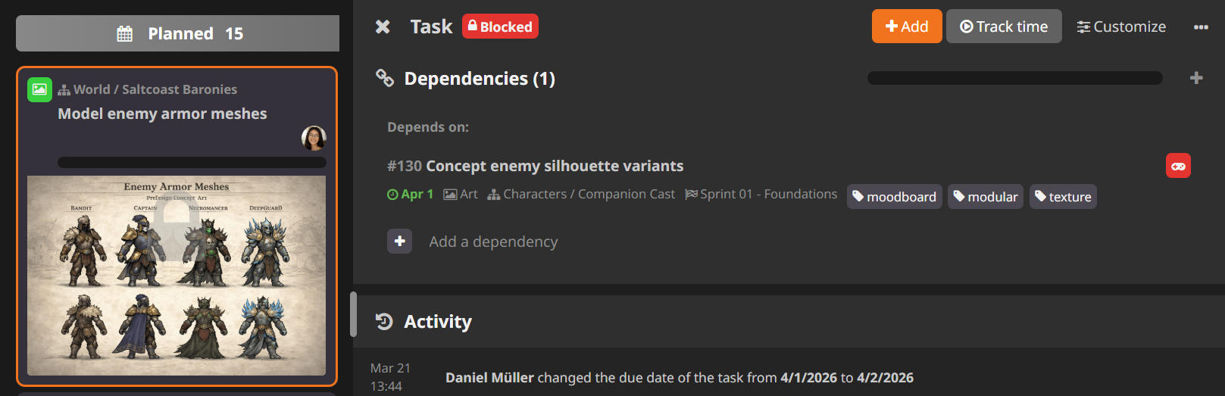Click the orange Add button
Image resolution: width=1225 pixels, height=396 pixels.
pos(906,27)
